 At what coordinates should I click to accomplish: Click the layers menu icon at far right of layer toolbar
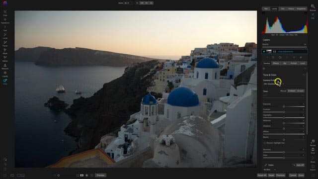(301, 58)
